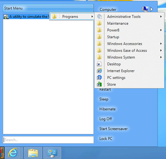Select the Internet Explorer menu entry
The width and height of the screenshot is (166, 159).
129,71
